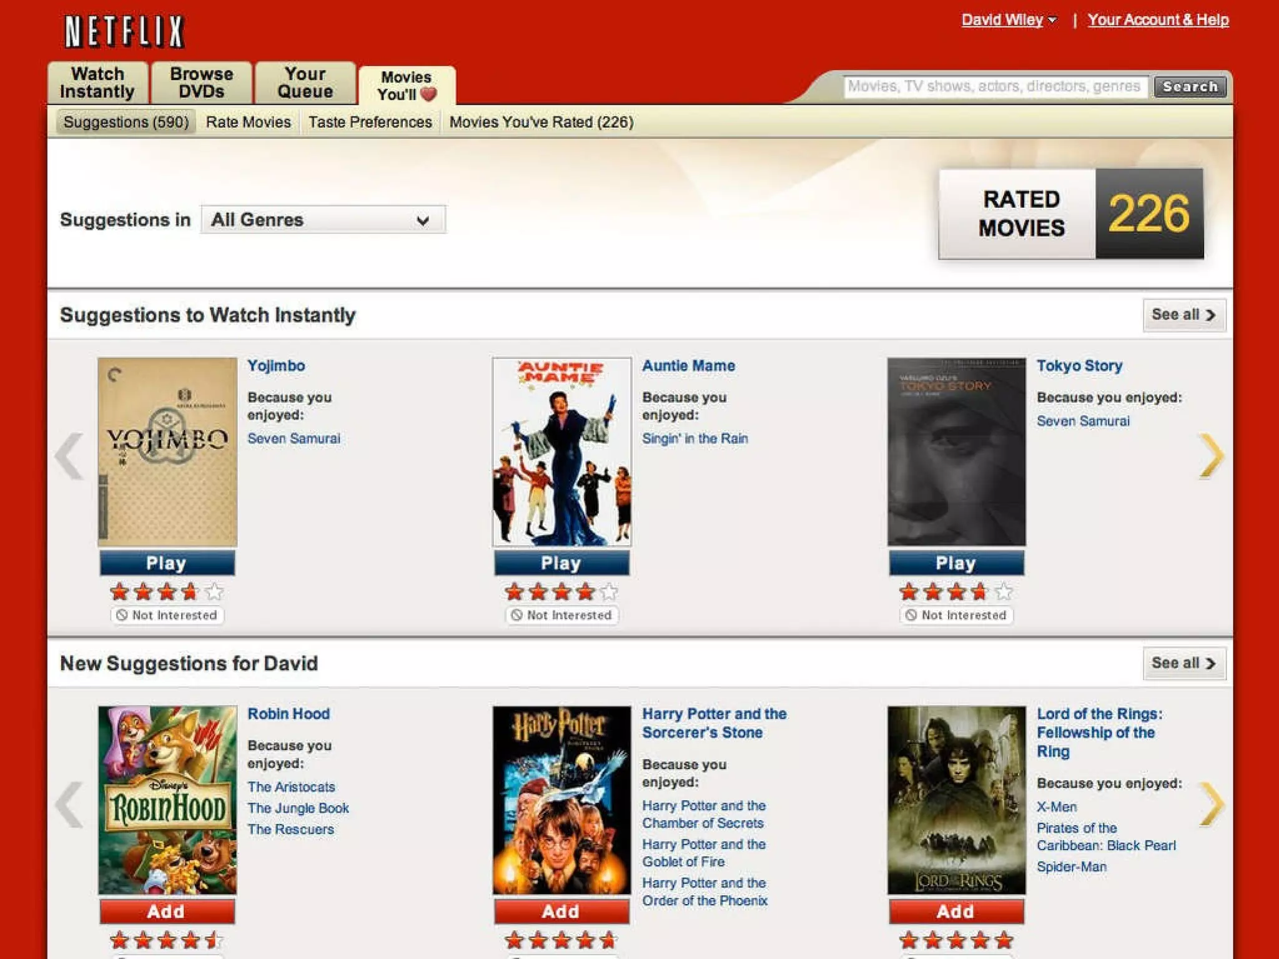Mark Auntie Mame as Not Interested
This screenshot has height=959, width=1279.
[562, 615]
